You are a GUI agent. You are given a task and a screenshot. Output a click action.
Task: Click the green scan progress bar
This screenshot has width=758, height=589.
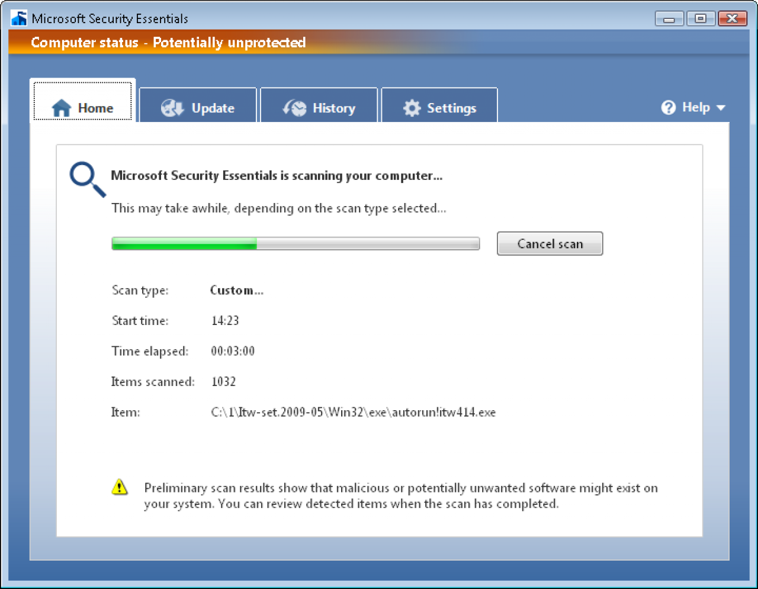[x=296, y=243]
